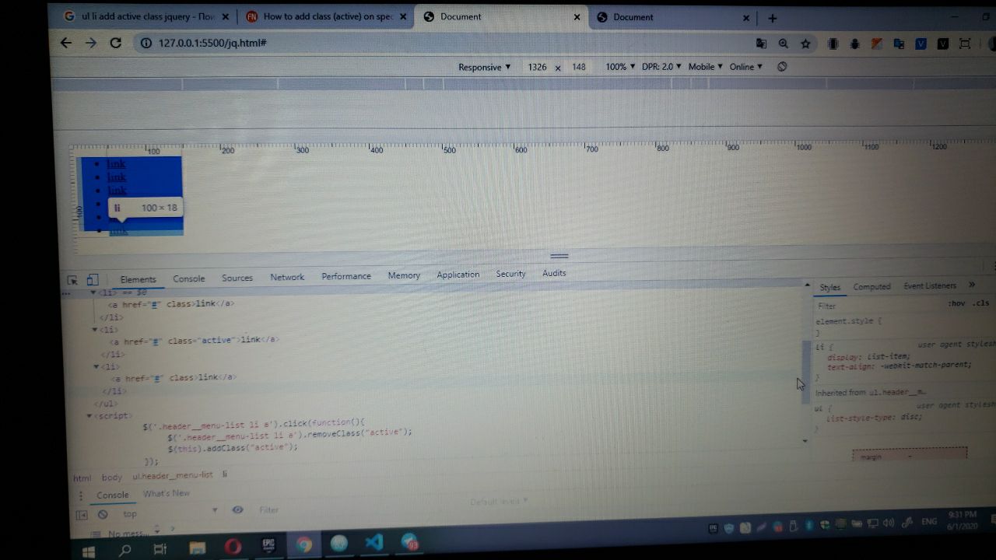Toggle the .cls class editor button
Viewport: 996px width, 560px height.
980,303
